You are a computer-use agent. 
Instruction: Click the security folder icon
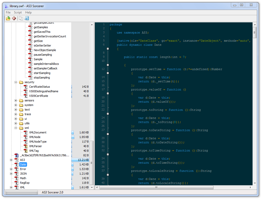click(21, 82)
